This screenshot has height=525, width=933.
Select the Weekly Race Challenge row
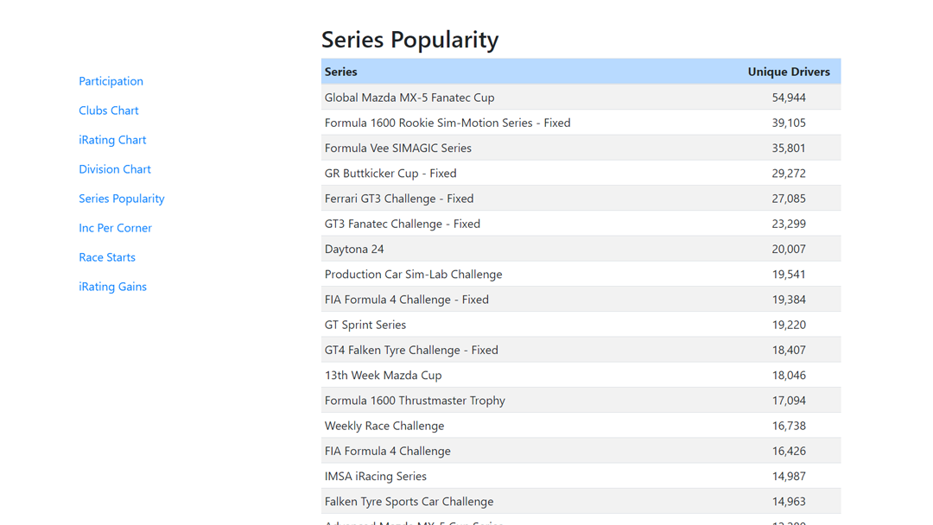[x=384, y=426]
